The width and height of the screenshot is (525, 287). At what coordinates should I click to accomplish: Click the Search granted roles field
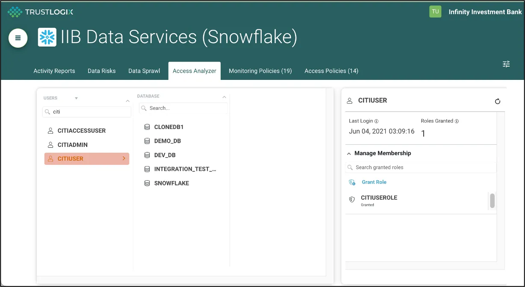coord(406,167)
